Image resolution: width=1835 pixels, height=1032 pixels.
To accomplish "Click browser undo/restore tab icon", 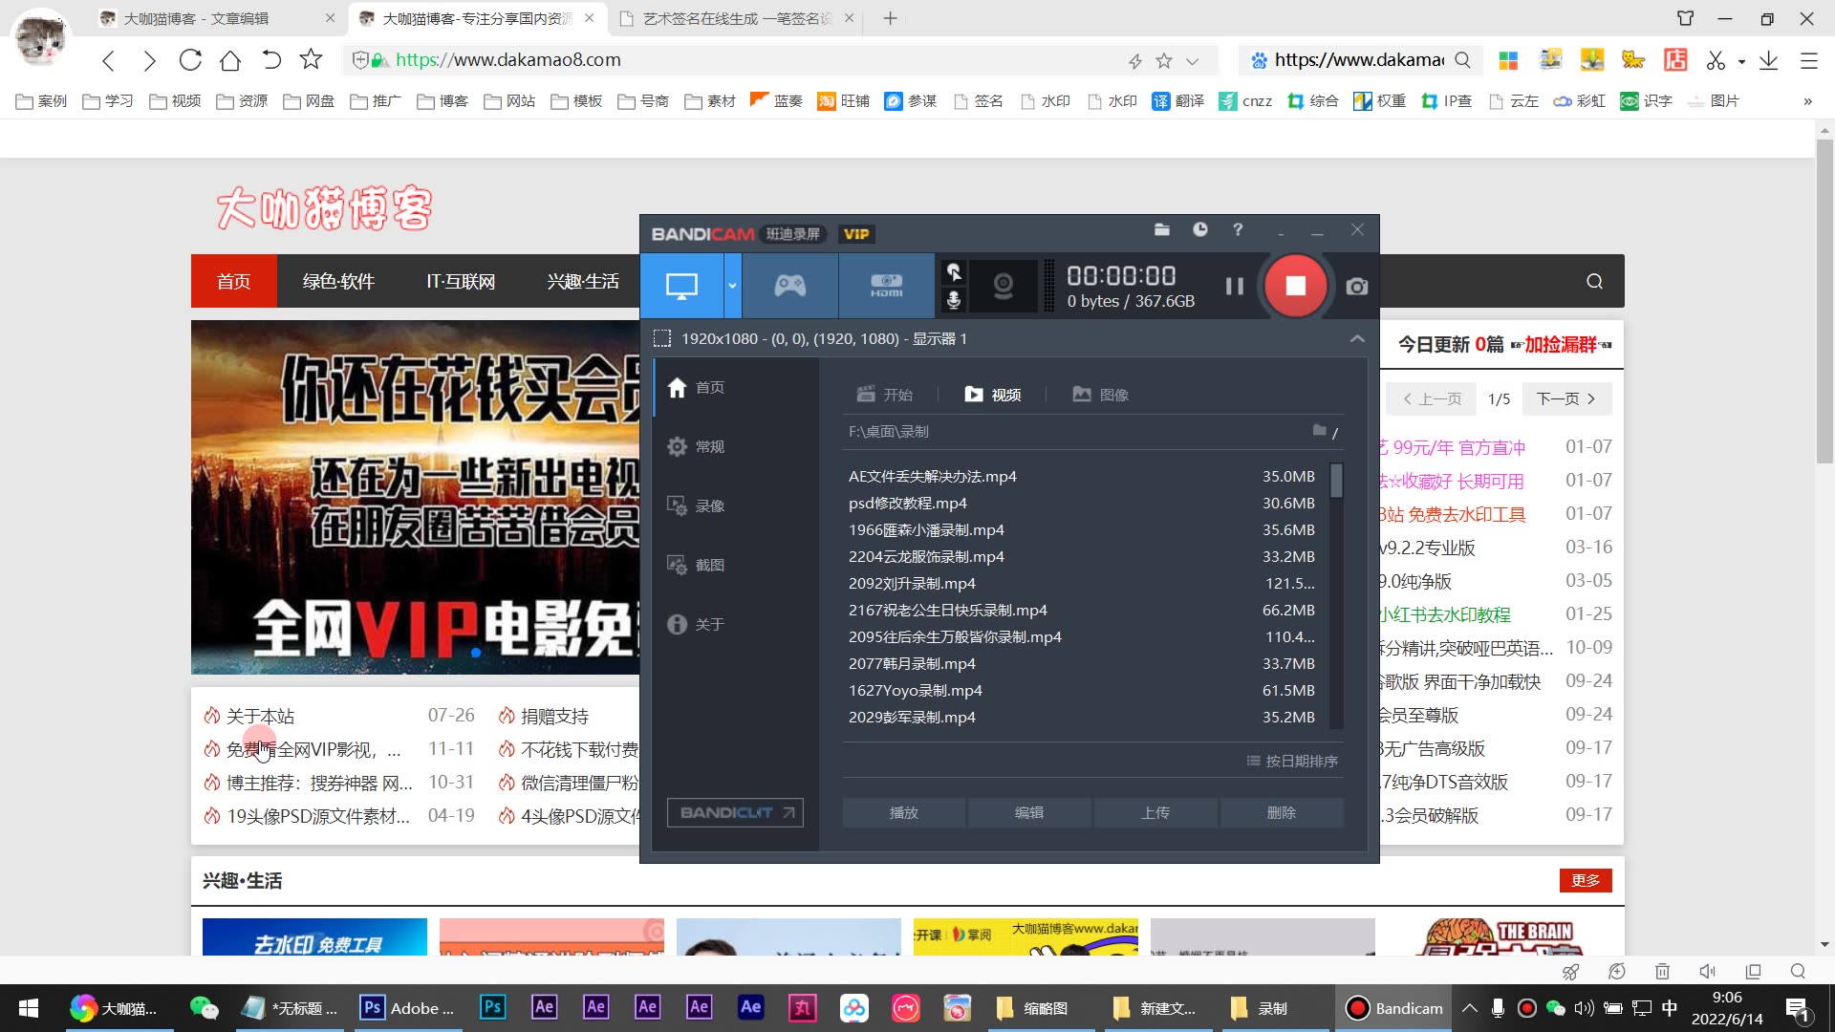I will click(271, 59).
